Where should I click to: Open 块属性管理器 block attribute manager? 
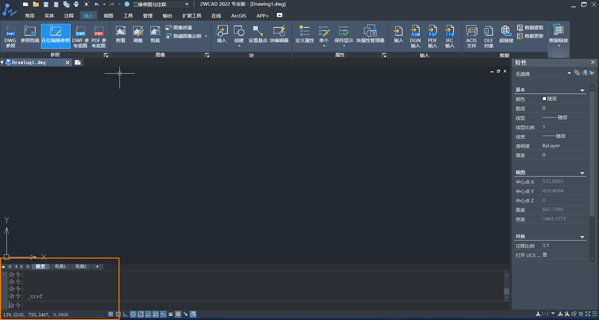coord(370,34)
